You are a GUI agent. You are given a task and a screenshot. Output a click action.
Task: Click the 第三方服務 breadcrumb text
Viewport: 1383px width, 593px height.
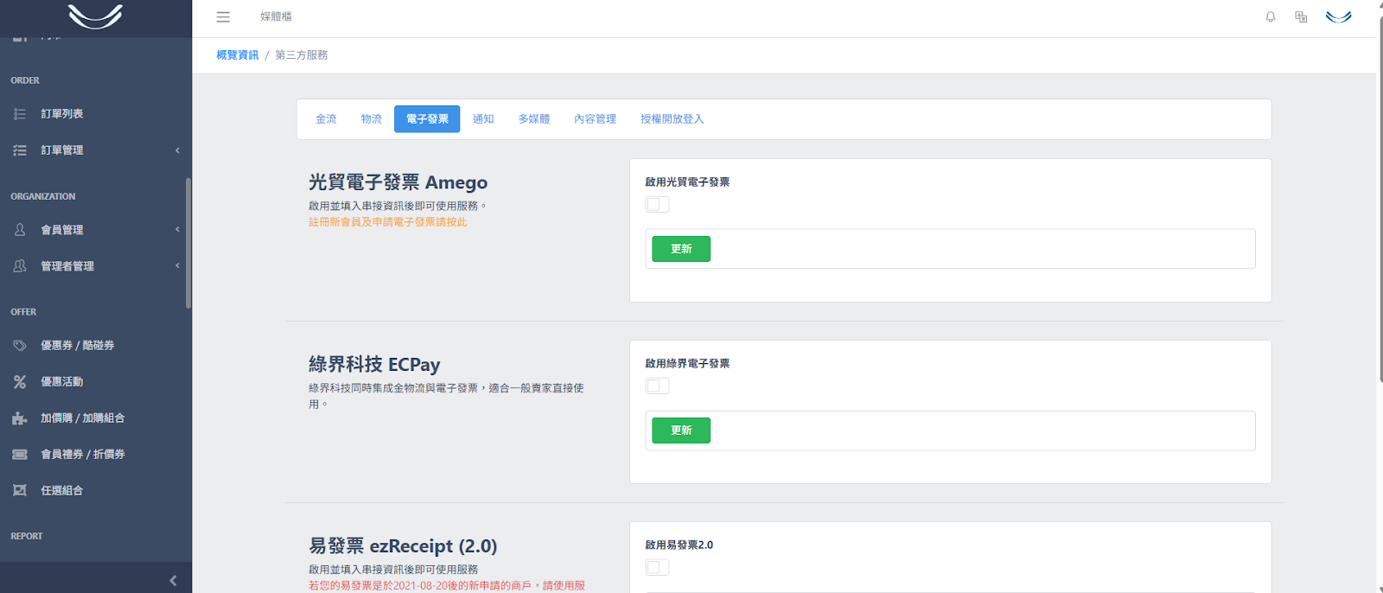[x=302, y=55]
